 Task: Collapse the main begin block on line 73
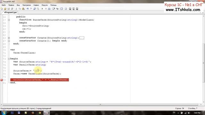point(9,59)
